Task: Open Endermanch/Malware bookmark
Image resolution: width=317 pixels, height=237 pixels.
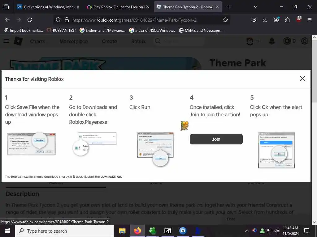Action: pos(102,31)
